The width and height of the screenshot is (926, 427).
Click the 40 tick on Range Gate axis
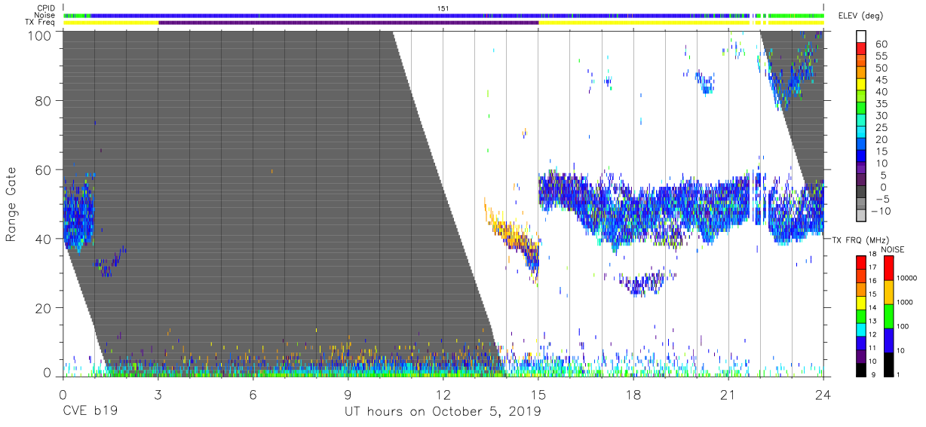42,239
